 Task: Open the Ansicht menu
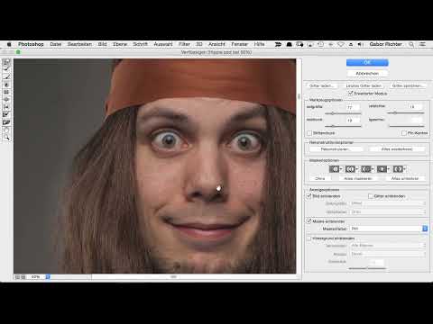[x=216, y=44]
